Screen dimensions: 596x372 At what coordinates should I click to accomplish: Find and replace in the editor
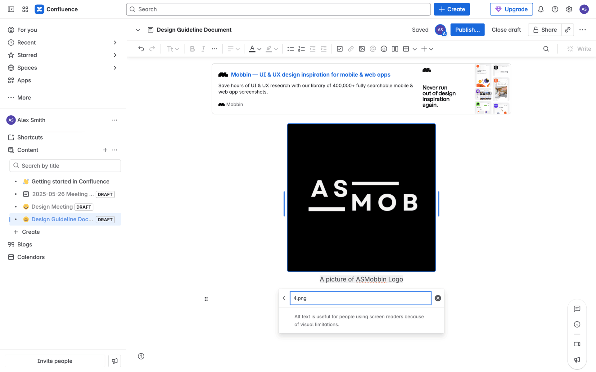[546, 49]
